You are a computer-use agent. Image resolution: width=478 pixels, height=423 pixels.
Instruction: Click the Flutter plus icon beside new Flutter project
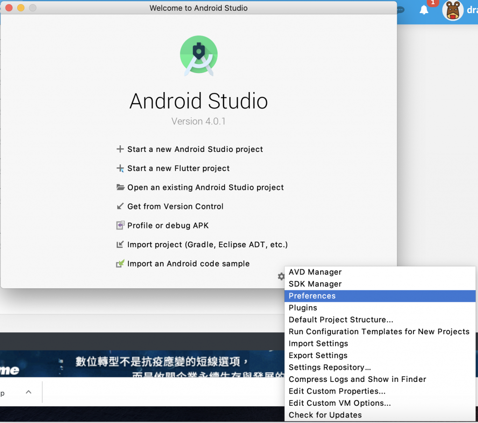coord(120,168)
